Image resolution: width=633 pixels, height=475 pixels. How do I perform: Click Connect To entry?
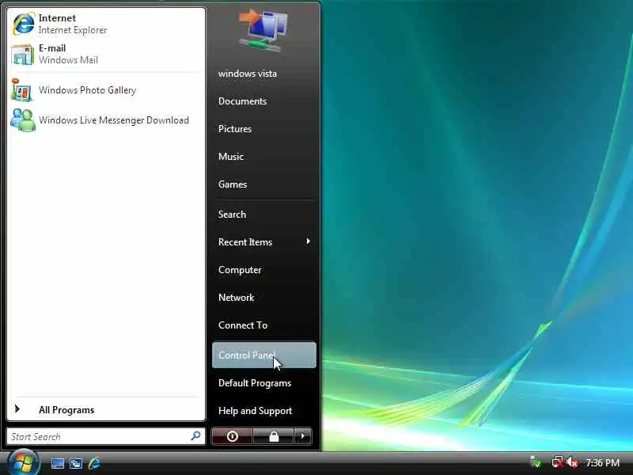click(x=243, y=325)
